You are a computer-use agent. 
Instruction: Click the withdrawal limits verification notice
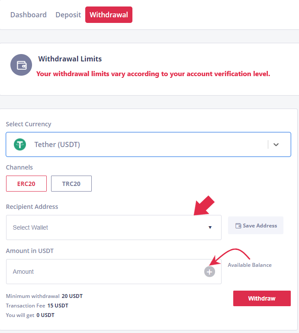coord(153,74)
